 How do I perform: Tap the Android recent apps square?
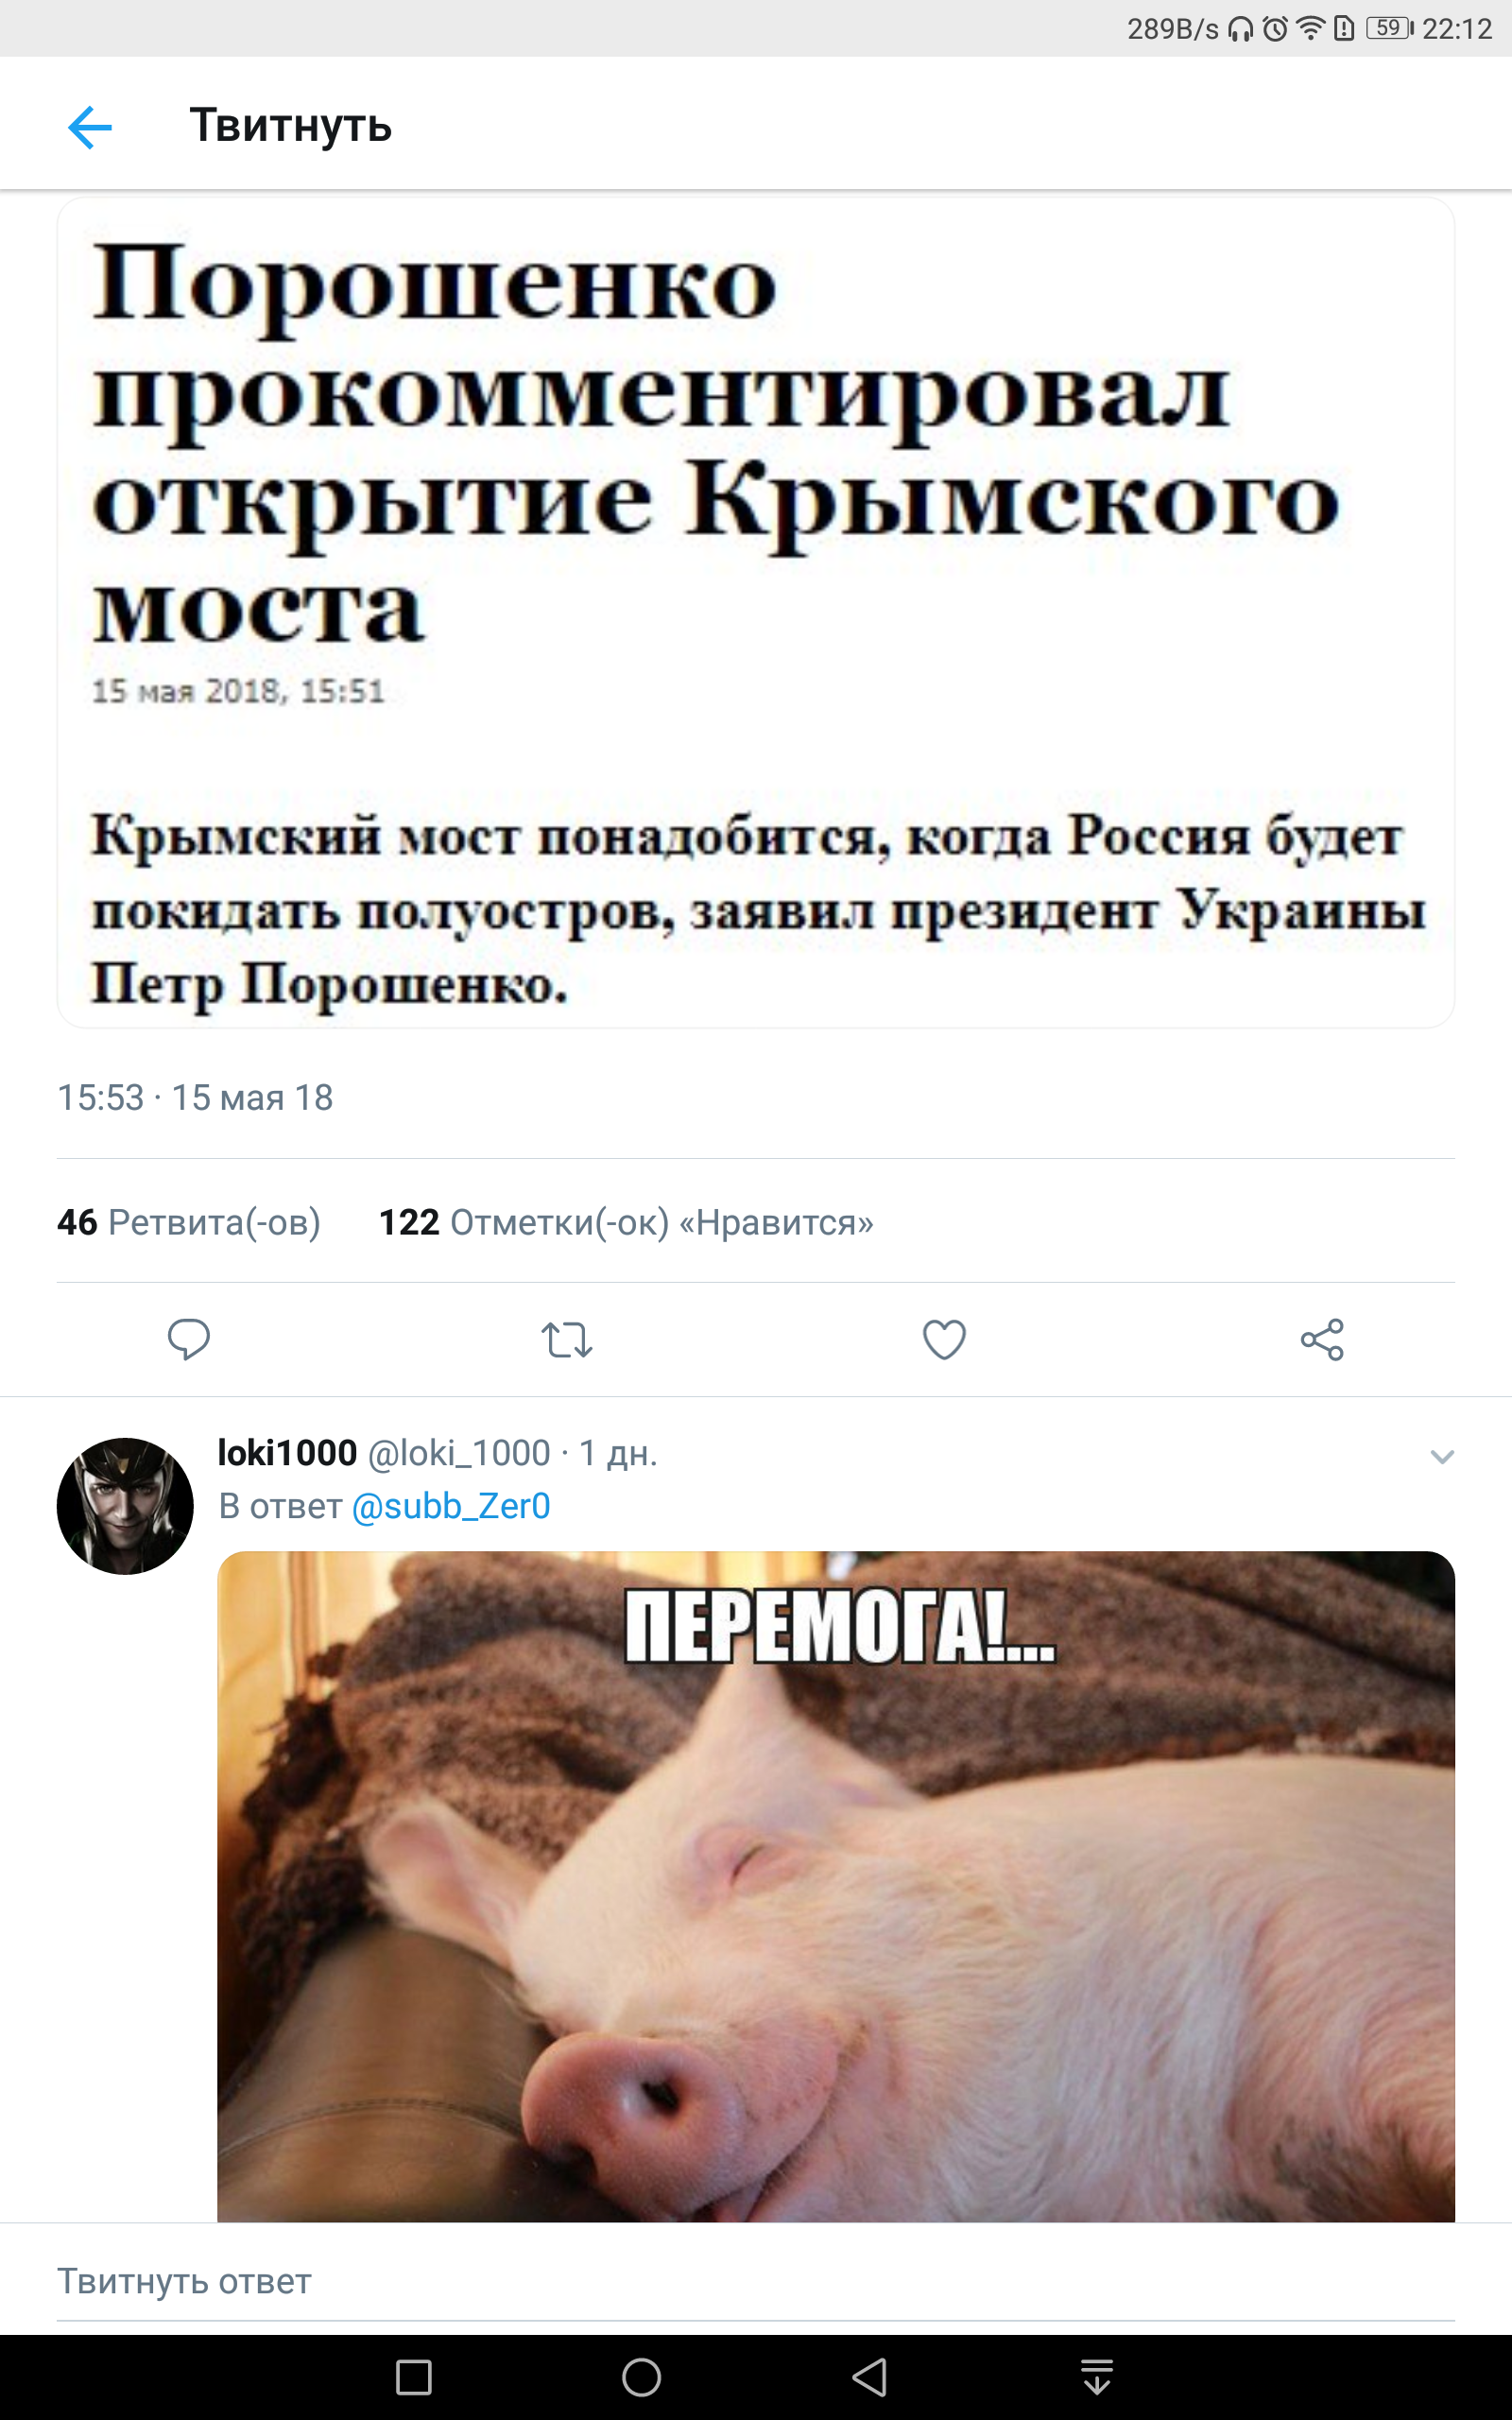pos(414,2377)
